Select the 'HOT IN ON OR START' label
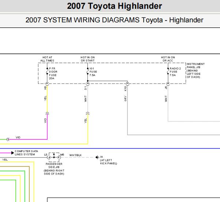 coord(88,59)
